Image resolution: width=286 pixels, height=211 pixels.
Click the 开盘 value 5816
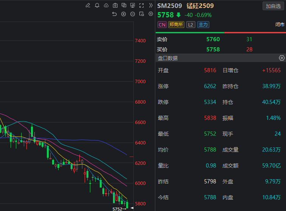pyautogui.click(x=210, y=70)
